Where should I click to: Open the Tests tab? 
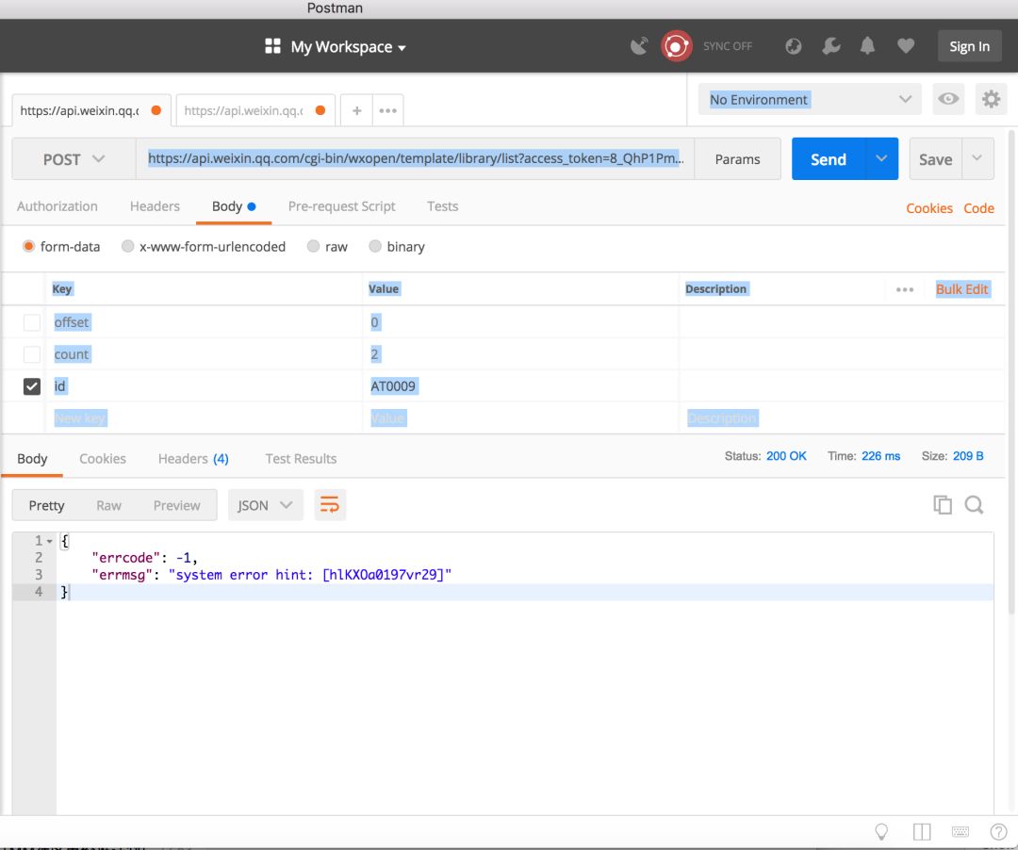click(x=442, y=206)
